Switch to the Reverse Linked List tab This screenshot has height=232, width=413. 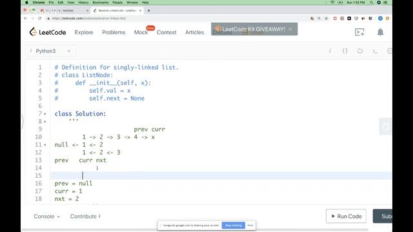point(117,10)
